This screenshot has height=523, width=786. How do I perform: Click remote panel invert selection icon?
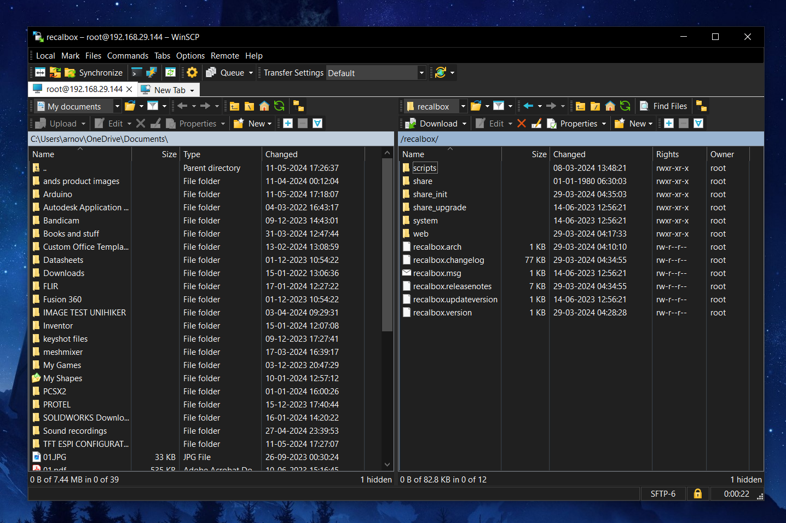[698, 123]
